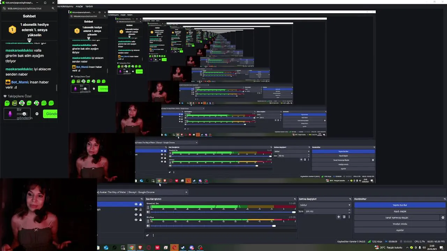Viewport: 447px width, 251px height.
Task: Open the Sahne Koleksiyonu menu
Action: [65, 6]
